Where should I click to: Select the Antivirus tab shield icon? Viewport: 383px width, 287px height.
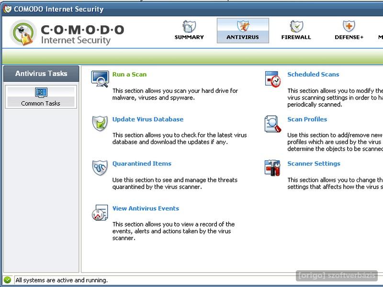point(243,26)
